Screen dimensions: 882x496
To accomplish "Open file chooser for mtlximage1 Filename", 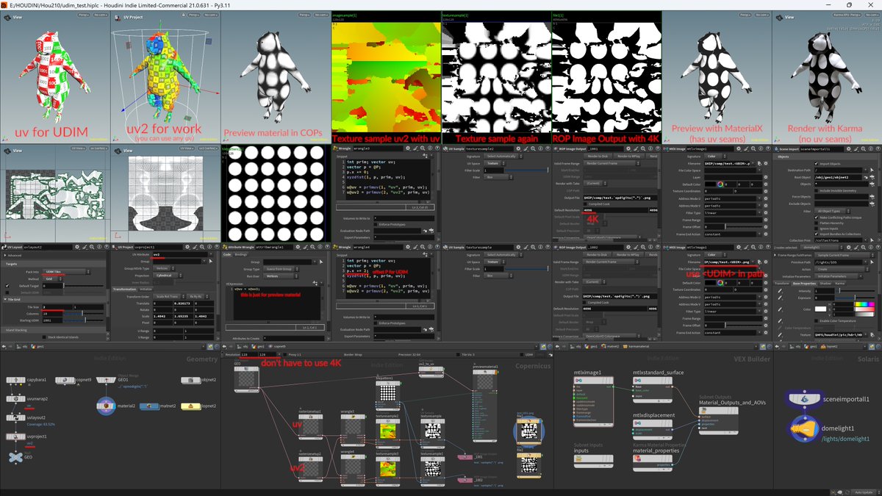I will point(759,163).
